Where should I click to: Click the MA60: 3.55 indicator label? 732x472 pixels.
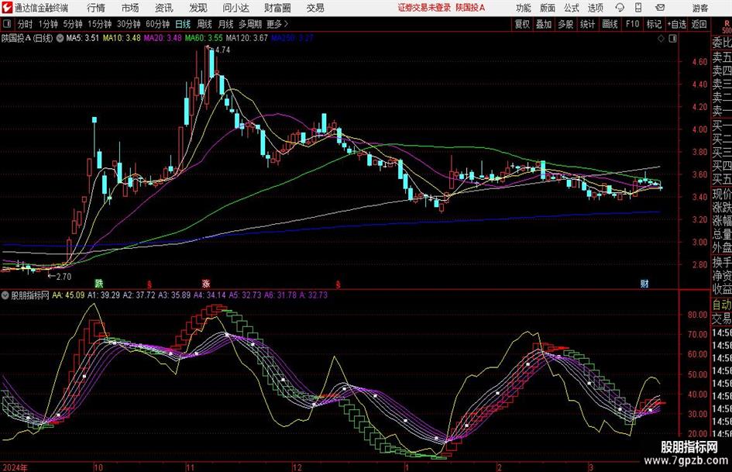204,38
